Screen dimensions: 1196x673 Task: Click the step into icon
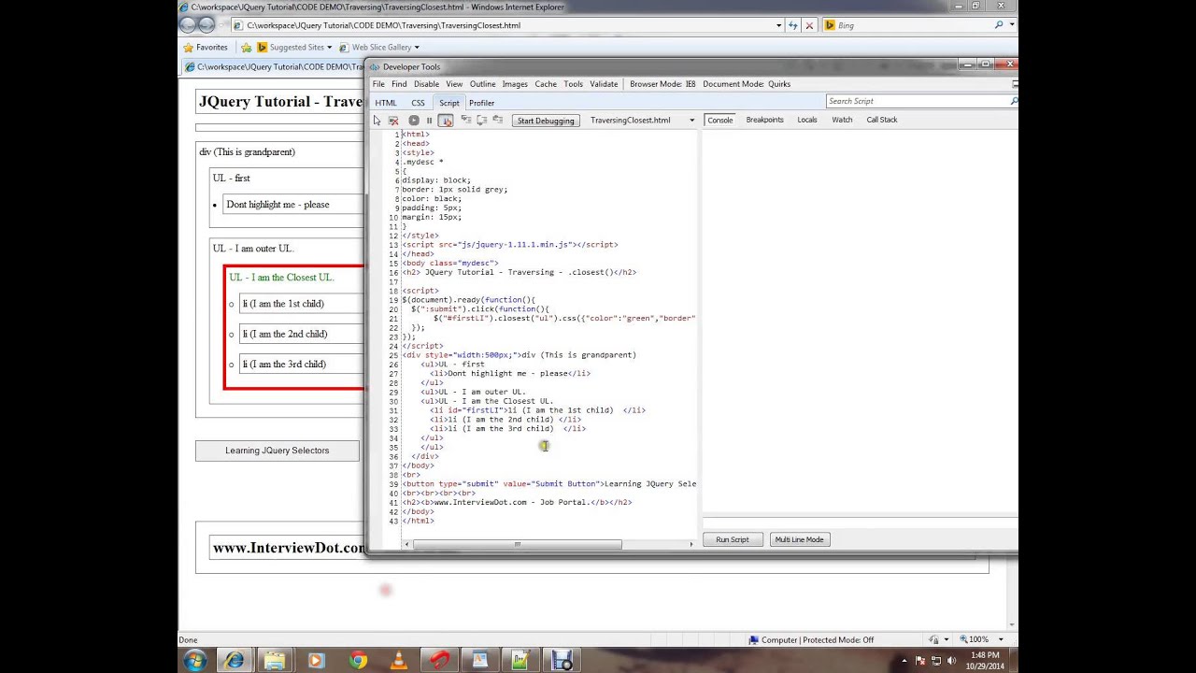tap(465, 120)
